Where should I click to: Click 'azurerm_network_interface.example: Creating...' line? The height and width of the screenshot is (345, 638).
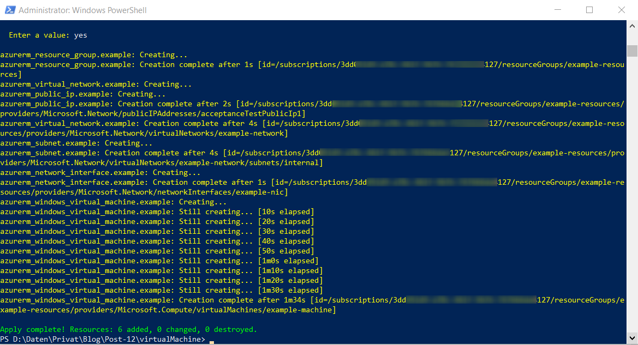(100, 173)
